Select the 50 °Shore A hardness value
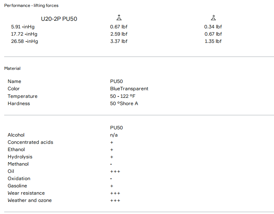 click(124, 103)
